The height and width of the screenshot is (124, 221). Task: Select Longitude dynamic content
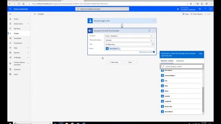181,101
